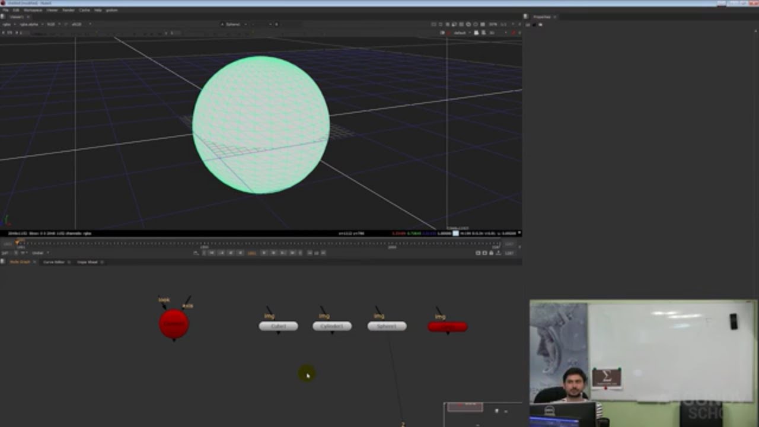759x427 pixels.
Task: Open the timeline Global range dropdown
Action: pos(40,253)
